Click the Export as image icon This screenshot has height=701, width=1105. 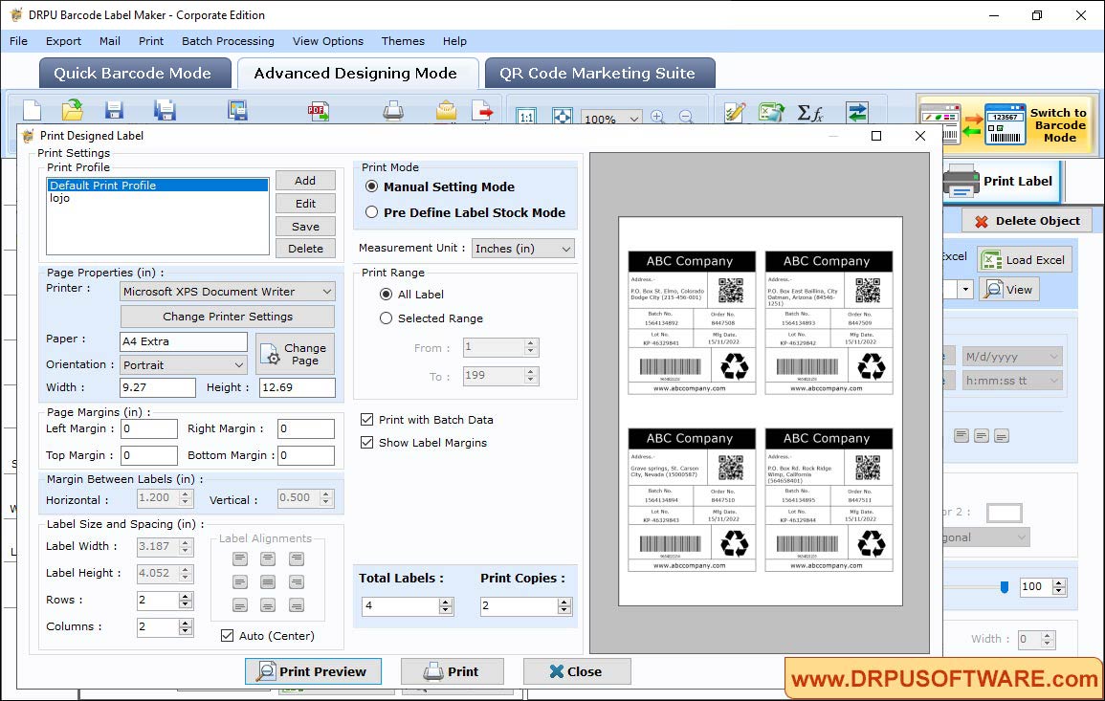[237, 111]
